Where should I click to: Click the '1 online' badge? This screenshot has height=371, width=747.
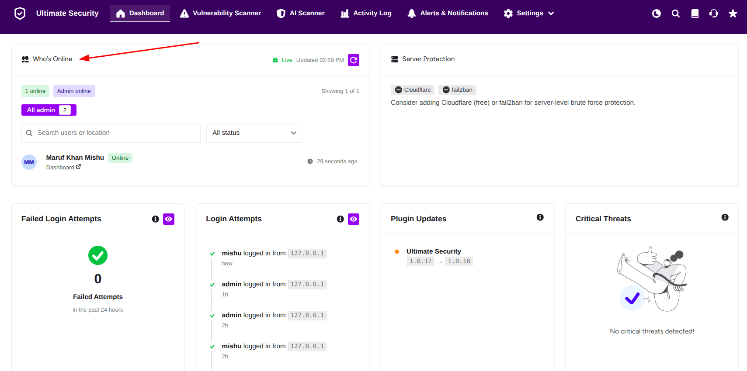[x=35, y=91]
